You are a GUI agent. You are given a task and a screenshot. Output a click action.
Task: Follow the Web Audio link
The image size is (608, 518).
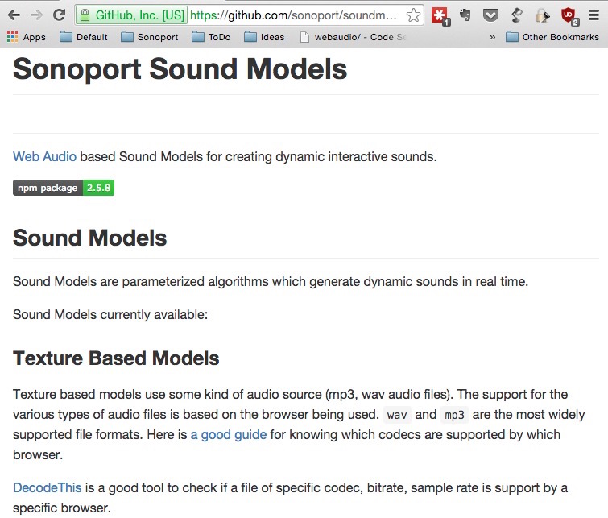[44, 157]
